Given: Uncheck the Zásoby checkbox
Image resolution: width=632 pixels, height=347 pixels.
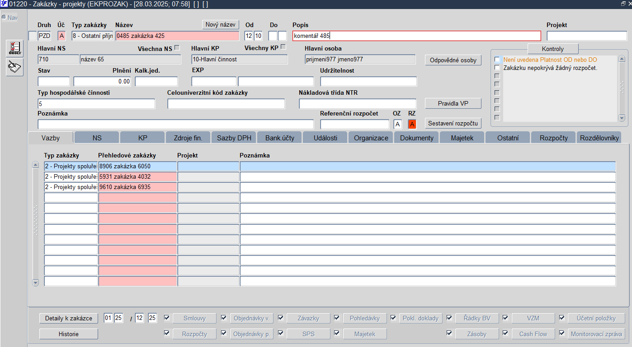Looking at the screenshot, I should coord(449,333).
